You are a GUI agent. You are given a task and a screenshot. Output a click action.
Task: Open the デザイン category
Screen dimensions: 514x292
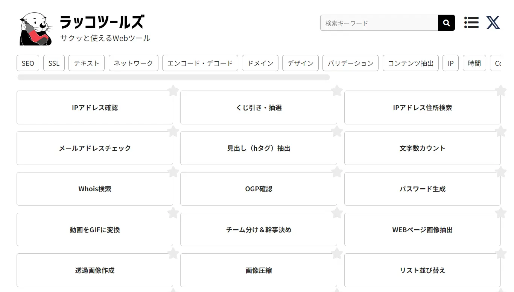300,63
